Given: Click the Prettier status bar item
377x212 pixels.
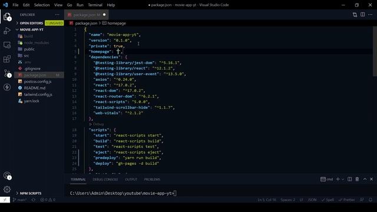Looking at the screenshot, I should [x=347, y=200].
